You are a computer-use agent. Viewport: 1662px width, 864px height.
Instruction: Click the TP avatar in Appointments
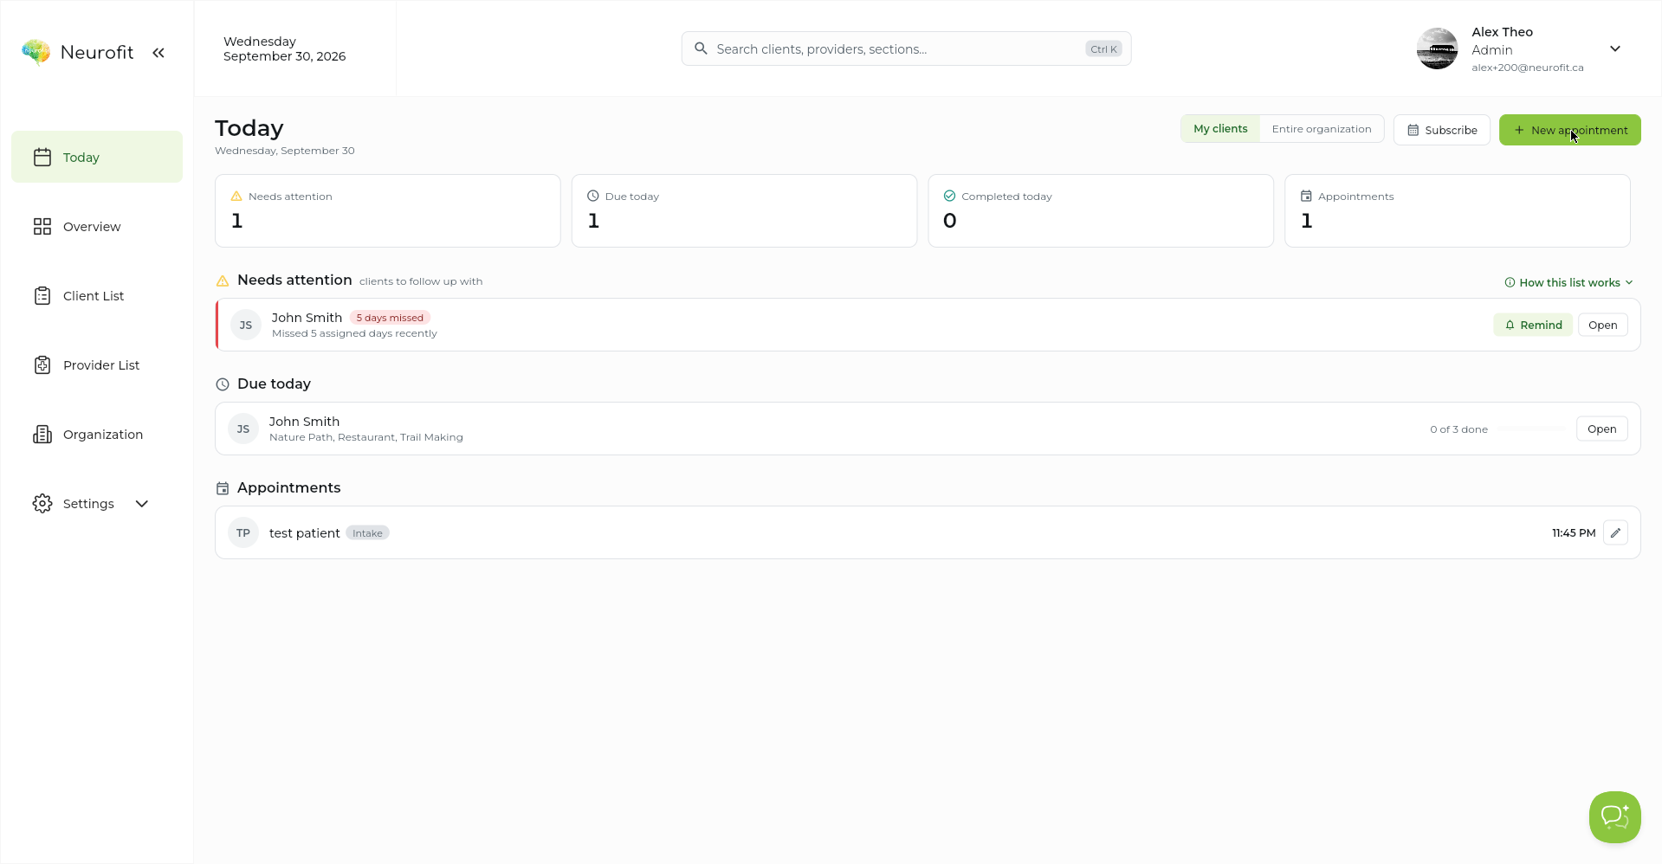(x=243, y=532)
